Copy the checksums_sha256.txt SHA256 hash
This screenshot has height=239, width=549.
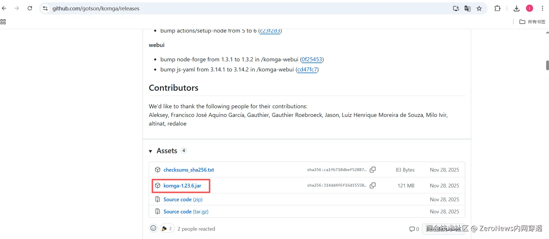(x=373, y=170)
